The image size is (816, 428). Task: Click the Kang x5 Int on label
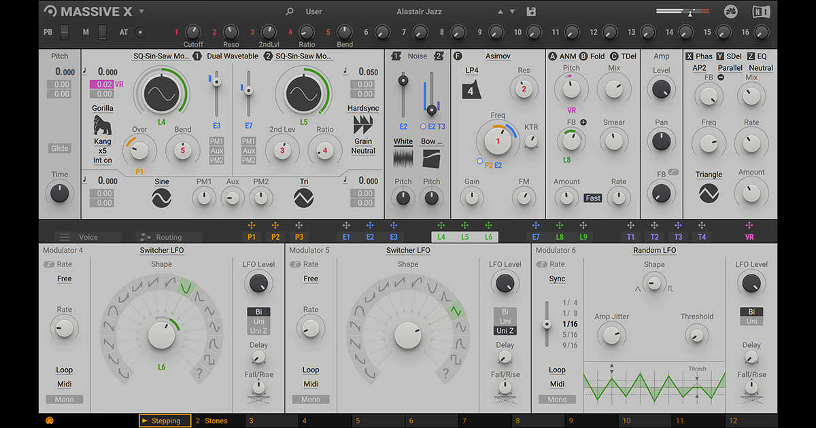pos(103,151)
